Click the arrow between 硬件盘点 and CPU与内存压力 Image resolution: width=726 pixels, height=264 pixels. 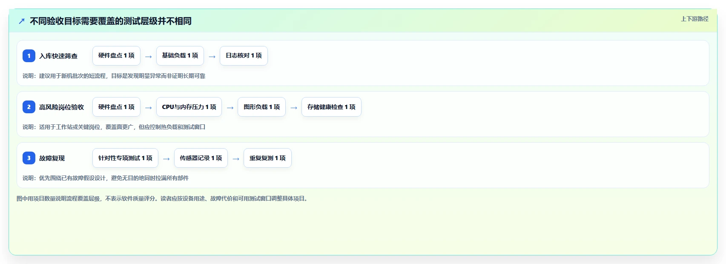click(x=148, y=108)
